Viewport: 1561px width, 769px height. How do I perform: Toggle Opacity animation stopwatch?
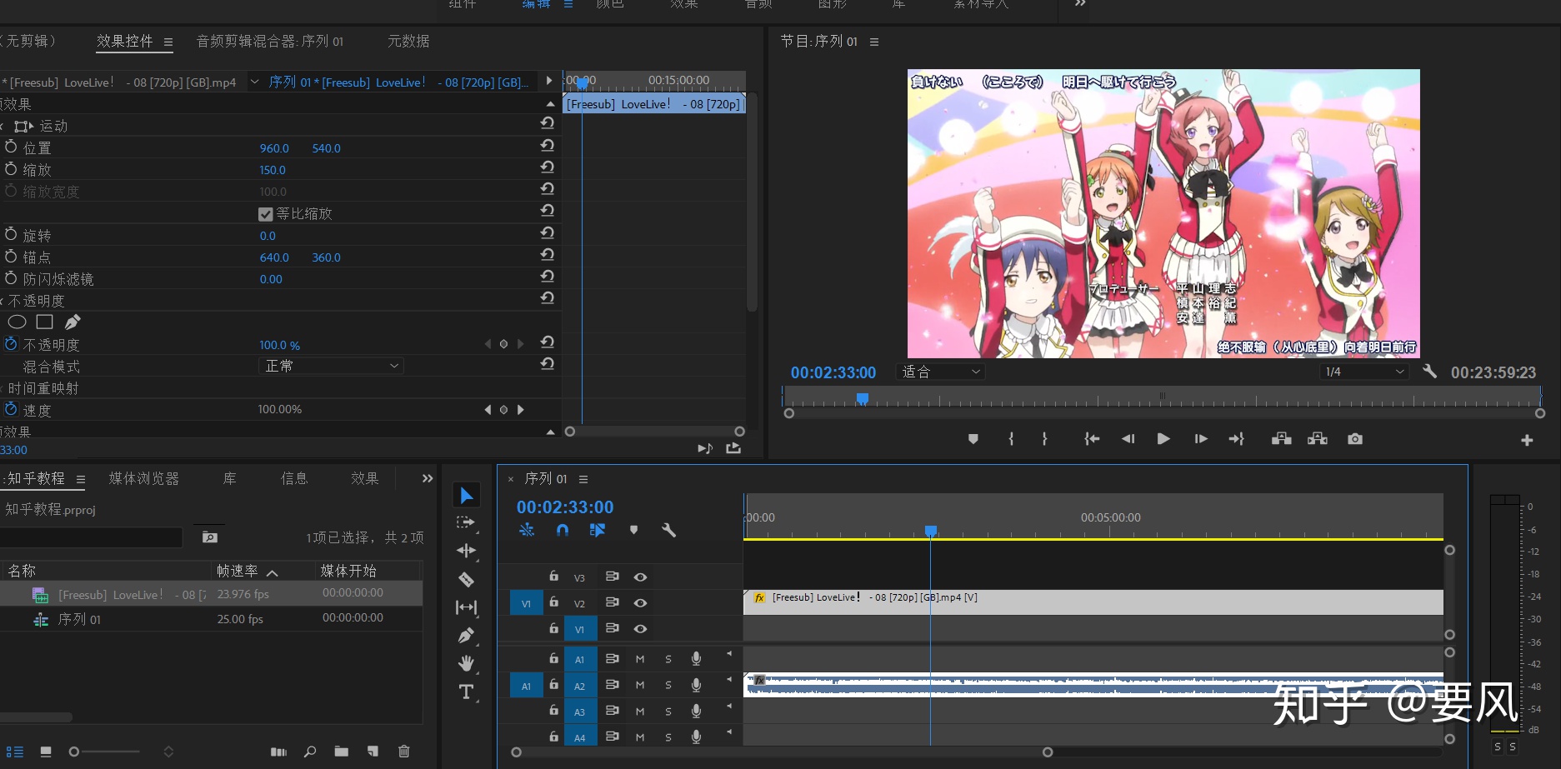click(11, 343)
